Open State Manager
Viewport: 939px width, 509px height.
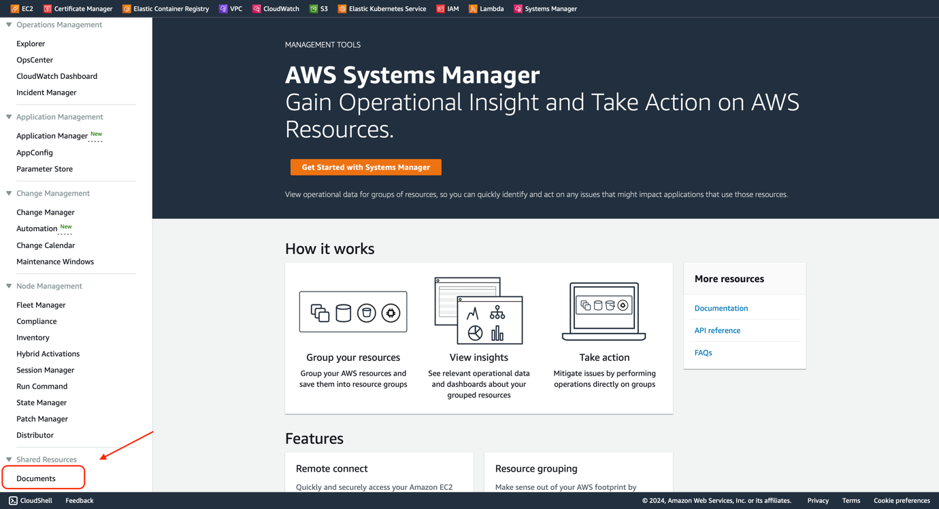(x=42, y=403)
